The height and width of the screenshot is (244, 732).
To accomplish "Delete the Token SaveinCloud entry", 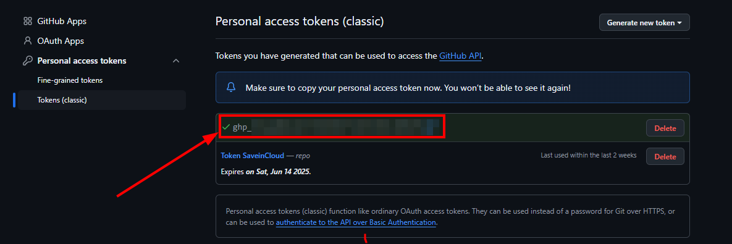I will click(665, 156).
